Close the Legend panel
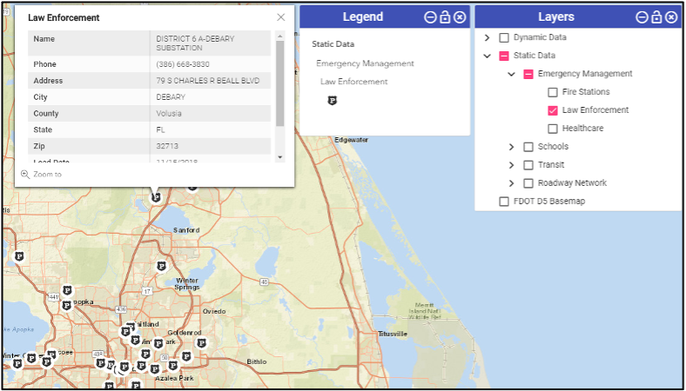686x391 pixels. [x=460, y=17]
